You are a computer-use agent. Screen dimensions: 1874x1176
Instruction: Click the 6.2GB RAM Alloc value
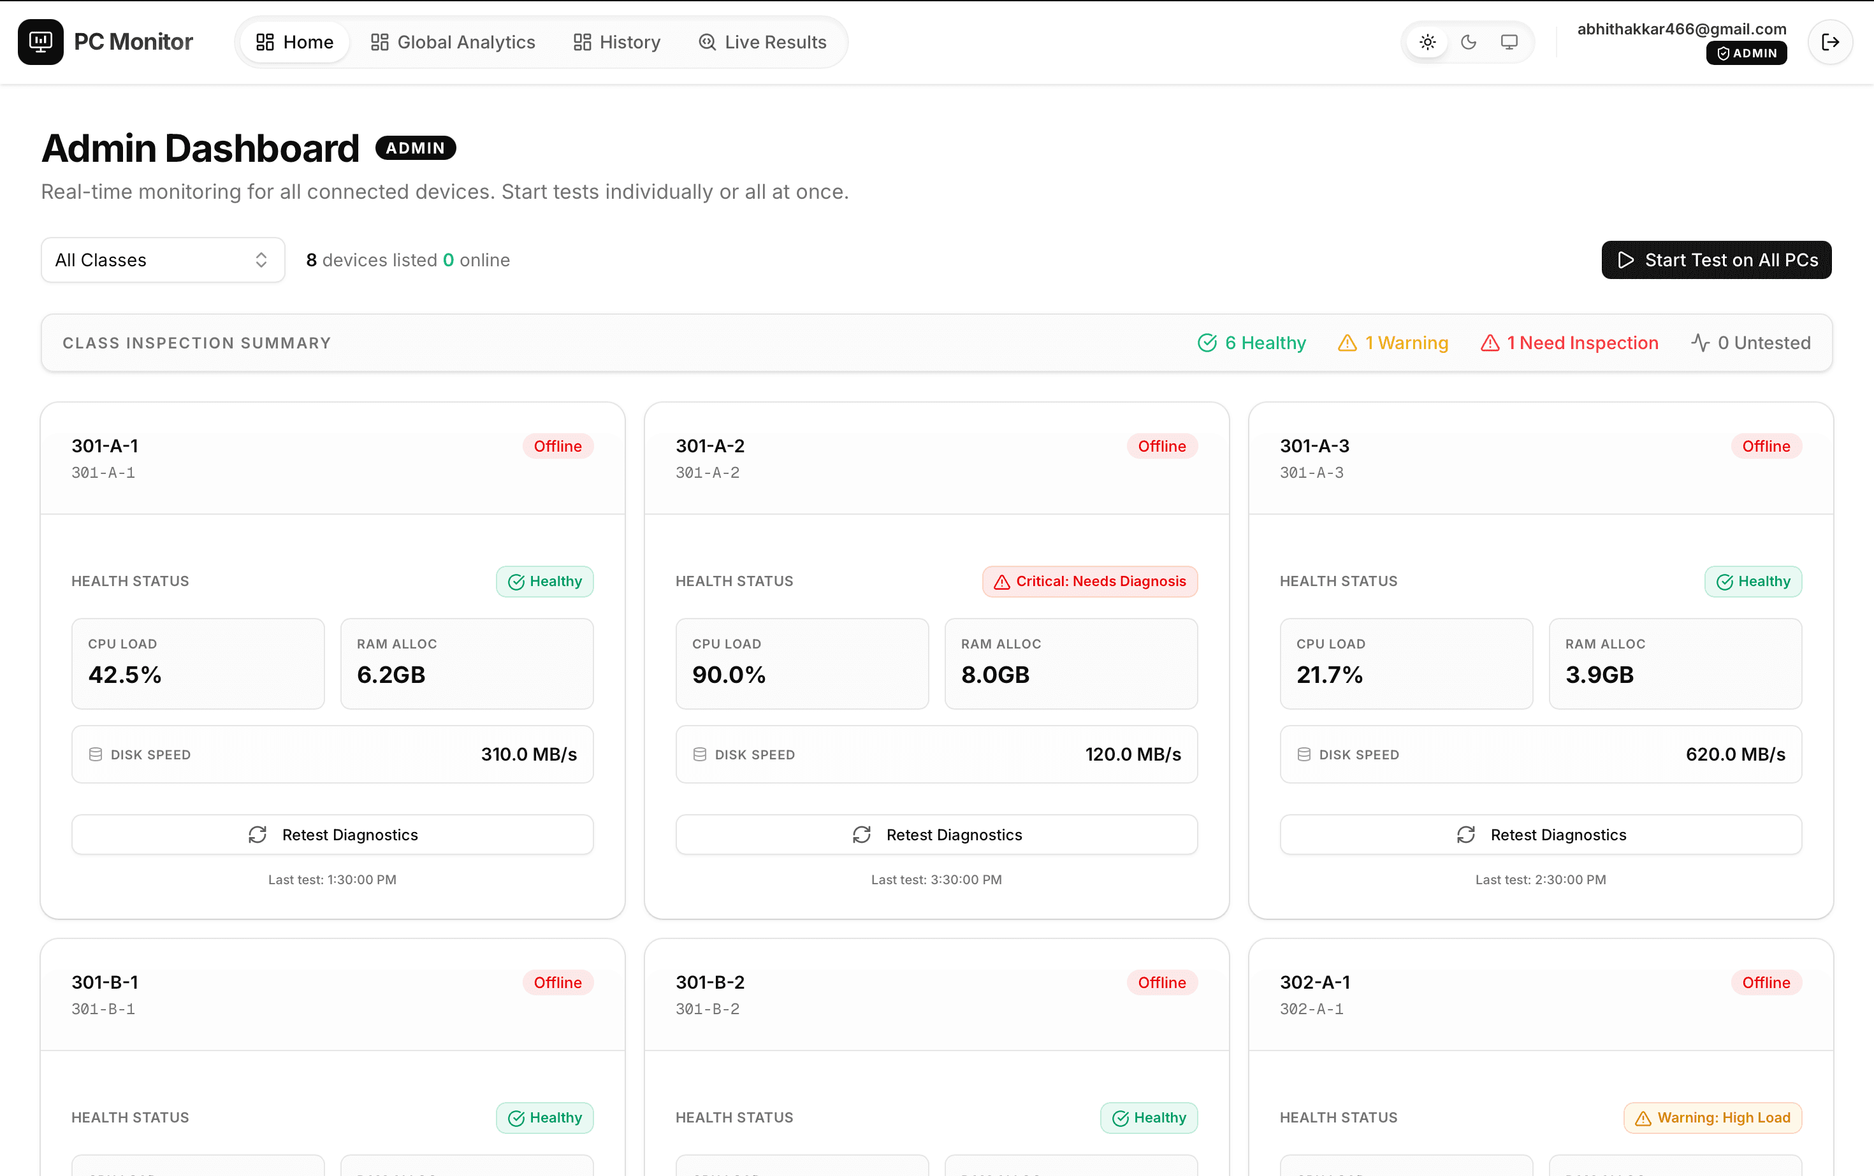click(x=391, y=675)
